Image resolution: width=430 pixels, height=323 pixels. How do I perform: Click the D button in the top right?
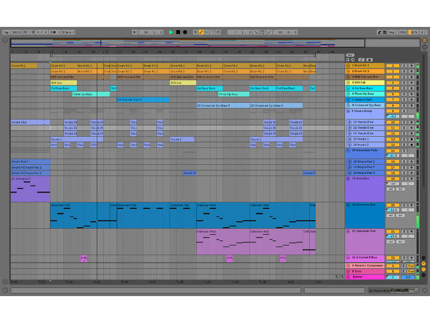[x=422, y=32]
